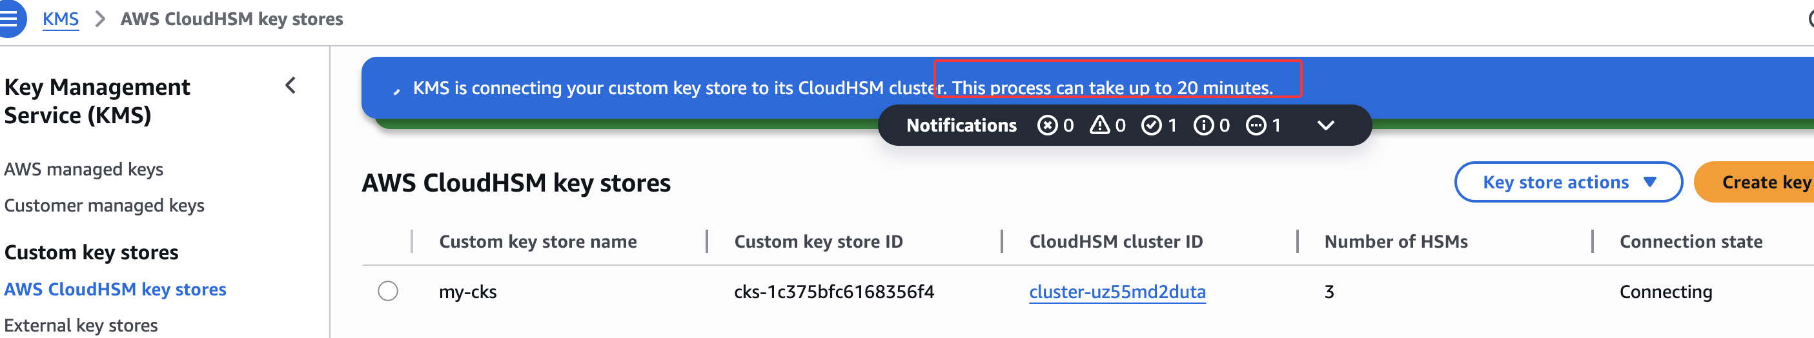Open the Key store actions dropdown

pyautogui.click(x=1567, y=183)
